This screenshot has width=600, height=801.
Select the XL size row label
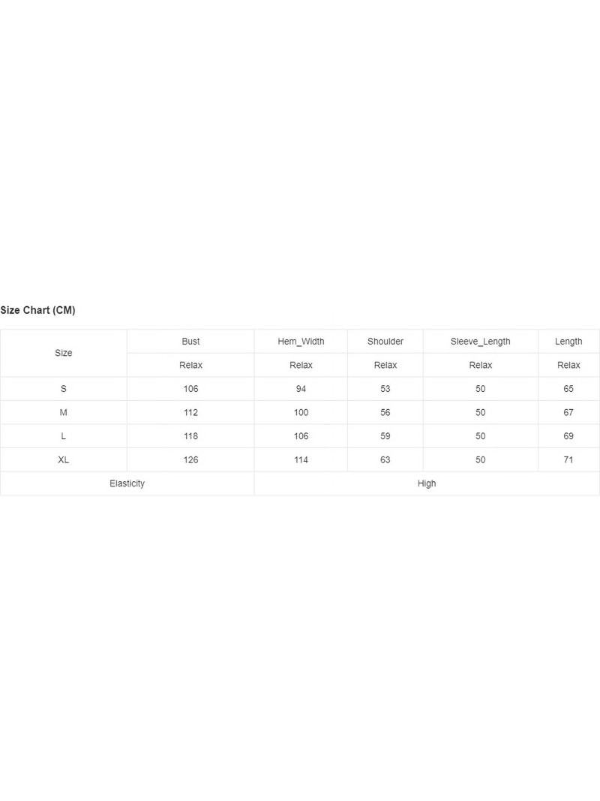coord(63,459)
